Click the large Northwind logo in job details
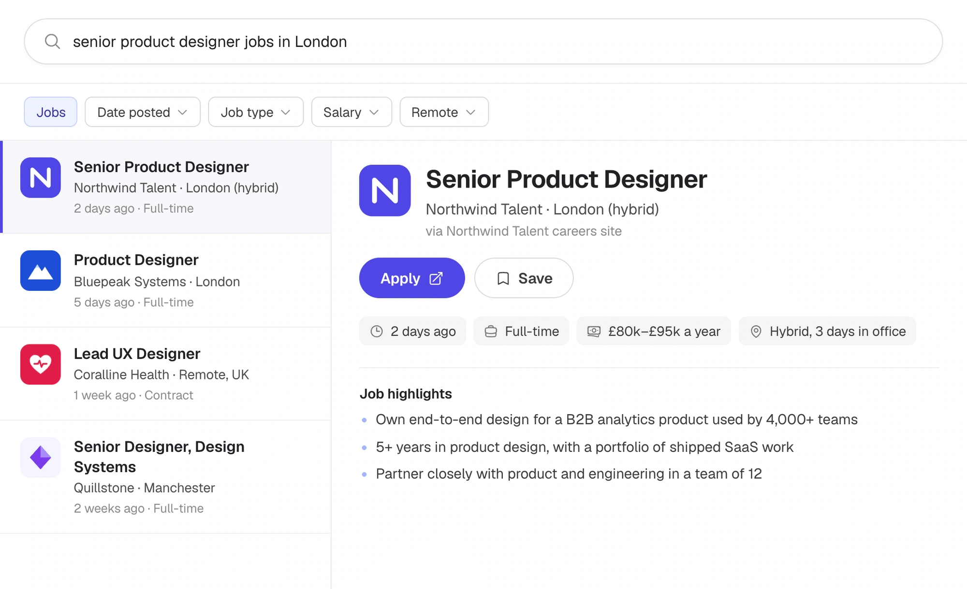Screen dimensions: 967x589 coord(385,190)
